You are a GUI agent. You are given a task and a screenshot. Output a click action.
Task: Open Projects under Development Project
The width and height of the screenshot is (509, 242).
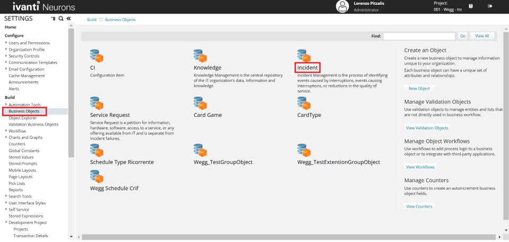pos(21,229)
